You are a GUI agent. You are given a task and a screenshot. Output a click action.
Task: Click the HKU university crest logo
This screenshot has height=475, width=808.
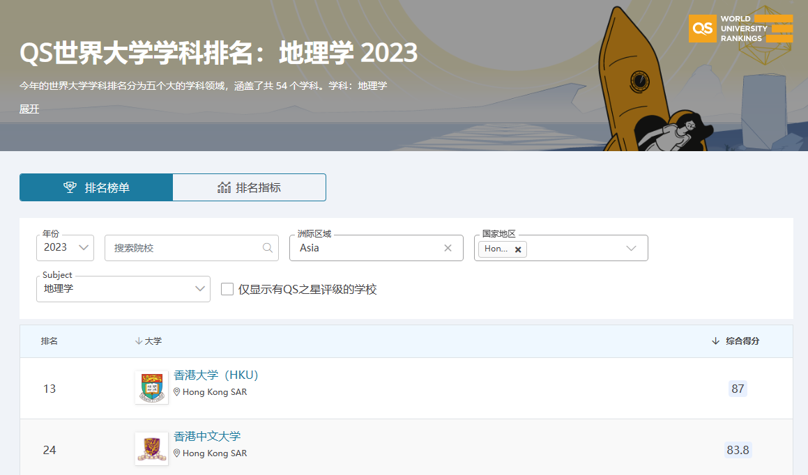(x=151, y=387)
